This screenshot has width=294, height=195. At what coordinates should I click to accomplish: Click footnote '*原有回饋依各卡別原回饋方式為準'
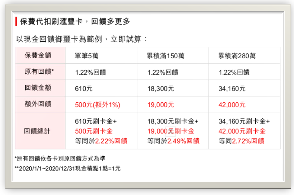[x=60, y=158]
